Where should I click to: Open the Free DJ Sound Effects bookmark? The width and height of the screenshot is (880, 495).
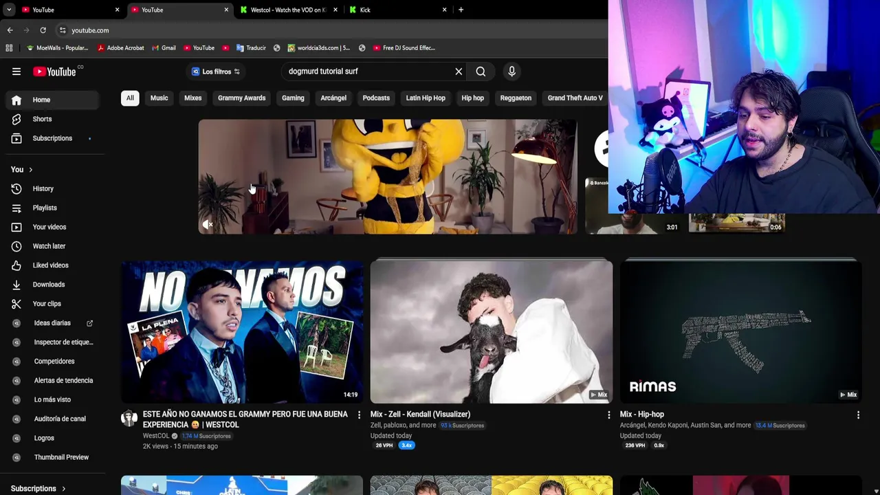404,48
